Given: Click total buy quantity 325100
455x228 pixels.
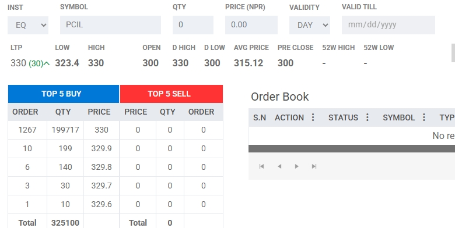Looking at the screenshot, I should point(65,223).
